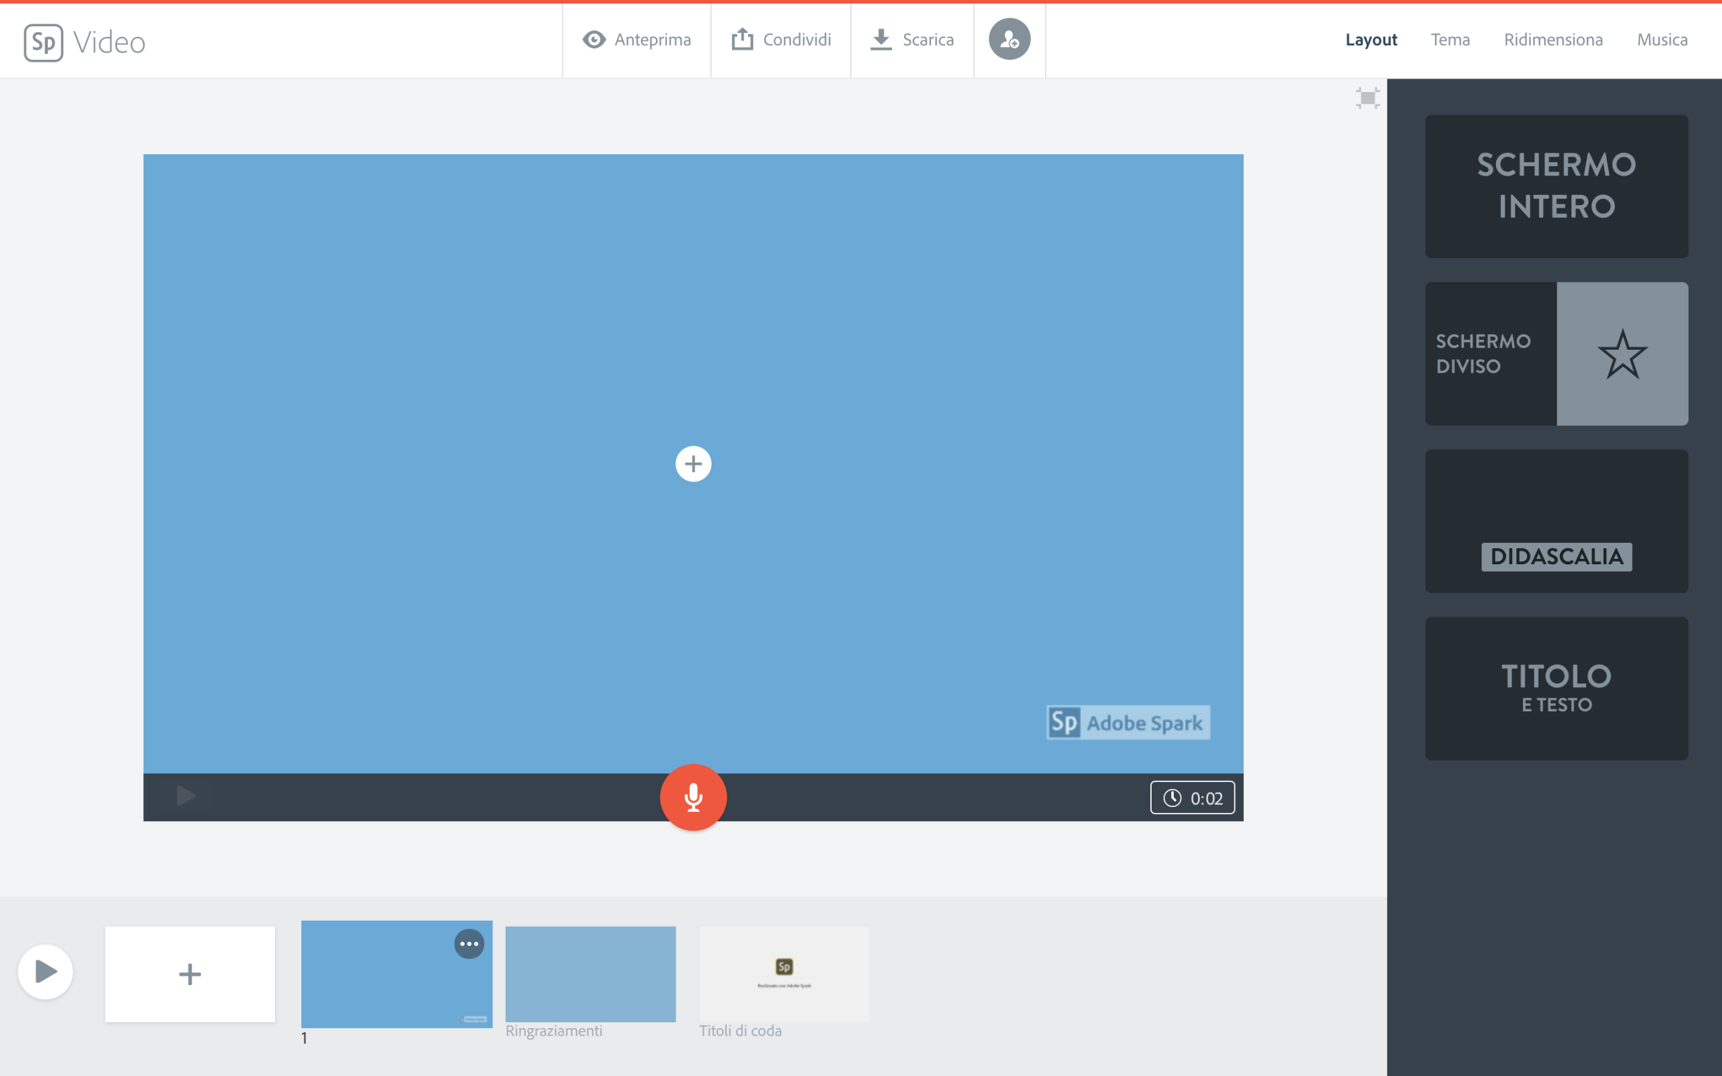Viewport: 1722px width, 1076px height.
Task: Choose the Didascalia layout
Action: click(x=1557, y=521)
